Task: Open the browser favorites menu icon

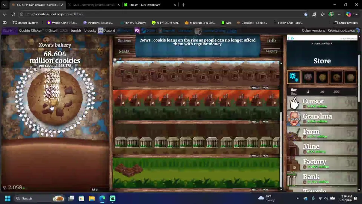Action: click(323, 14)
